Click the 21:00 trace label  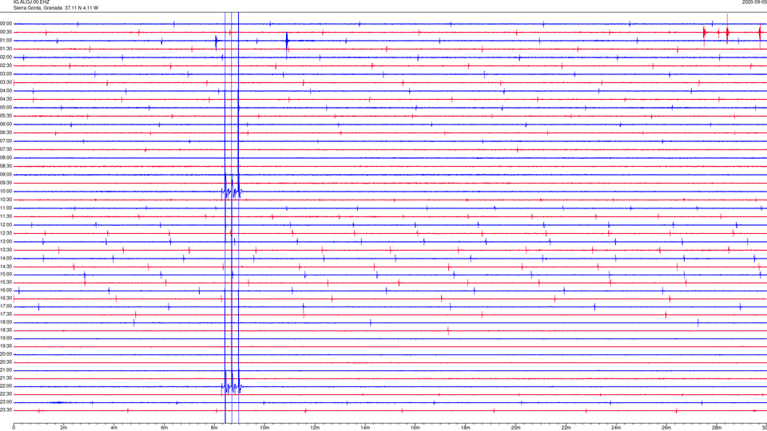pyautogui.click(x=6, y=370)
